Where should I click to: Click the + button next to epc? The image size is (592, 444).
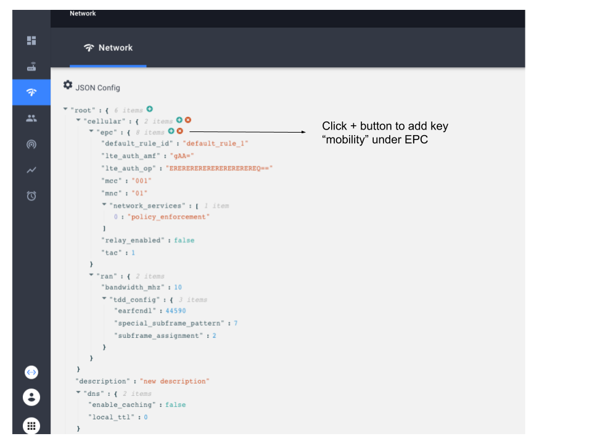[x=171, y=131]
